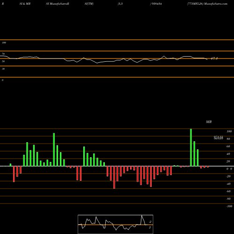
Task: Click the MR axis label '100' on right
Action: tap(229, 132)
